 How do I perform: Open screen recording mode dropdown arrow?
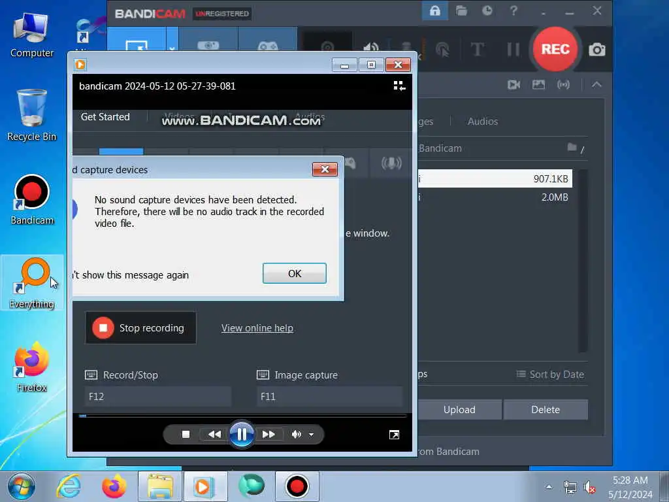pos(172,40)
